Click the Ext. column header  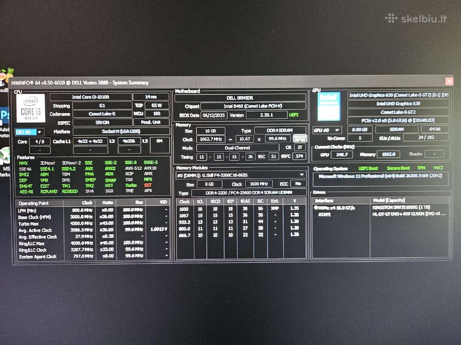[x=275, y=201]
